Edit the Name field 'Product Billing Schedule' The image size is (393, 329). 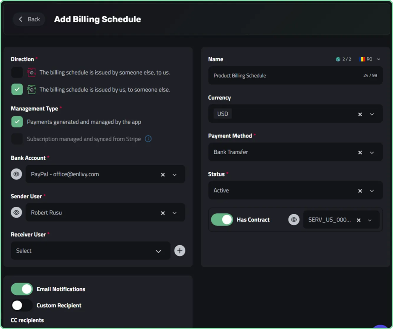click(x=295, y=75)
